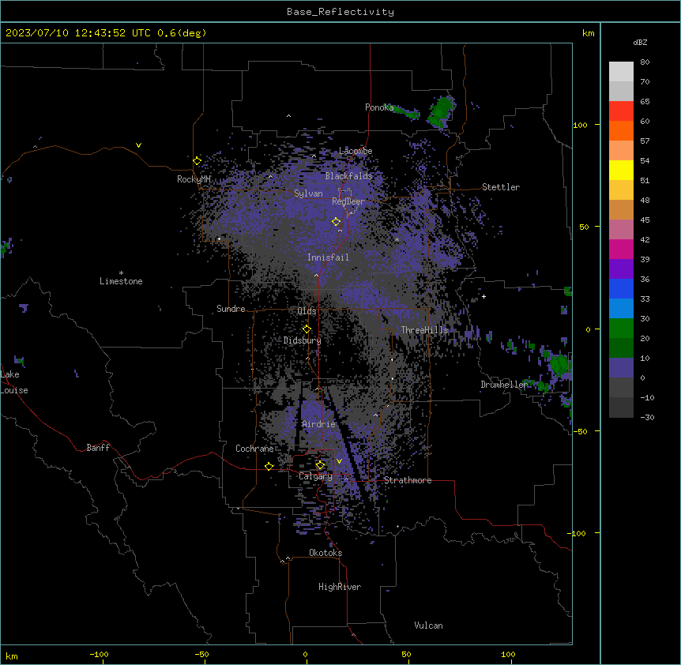Click the Lake Louise label
681x665 pixels.
click(x=14, y=382)
